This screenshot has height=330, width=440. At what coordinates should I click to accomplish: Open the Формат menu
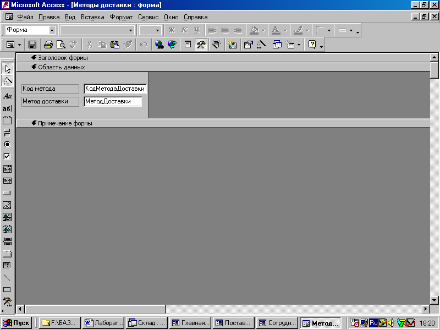click(121, 17)
